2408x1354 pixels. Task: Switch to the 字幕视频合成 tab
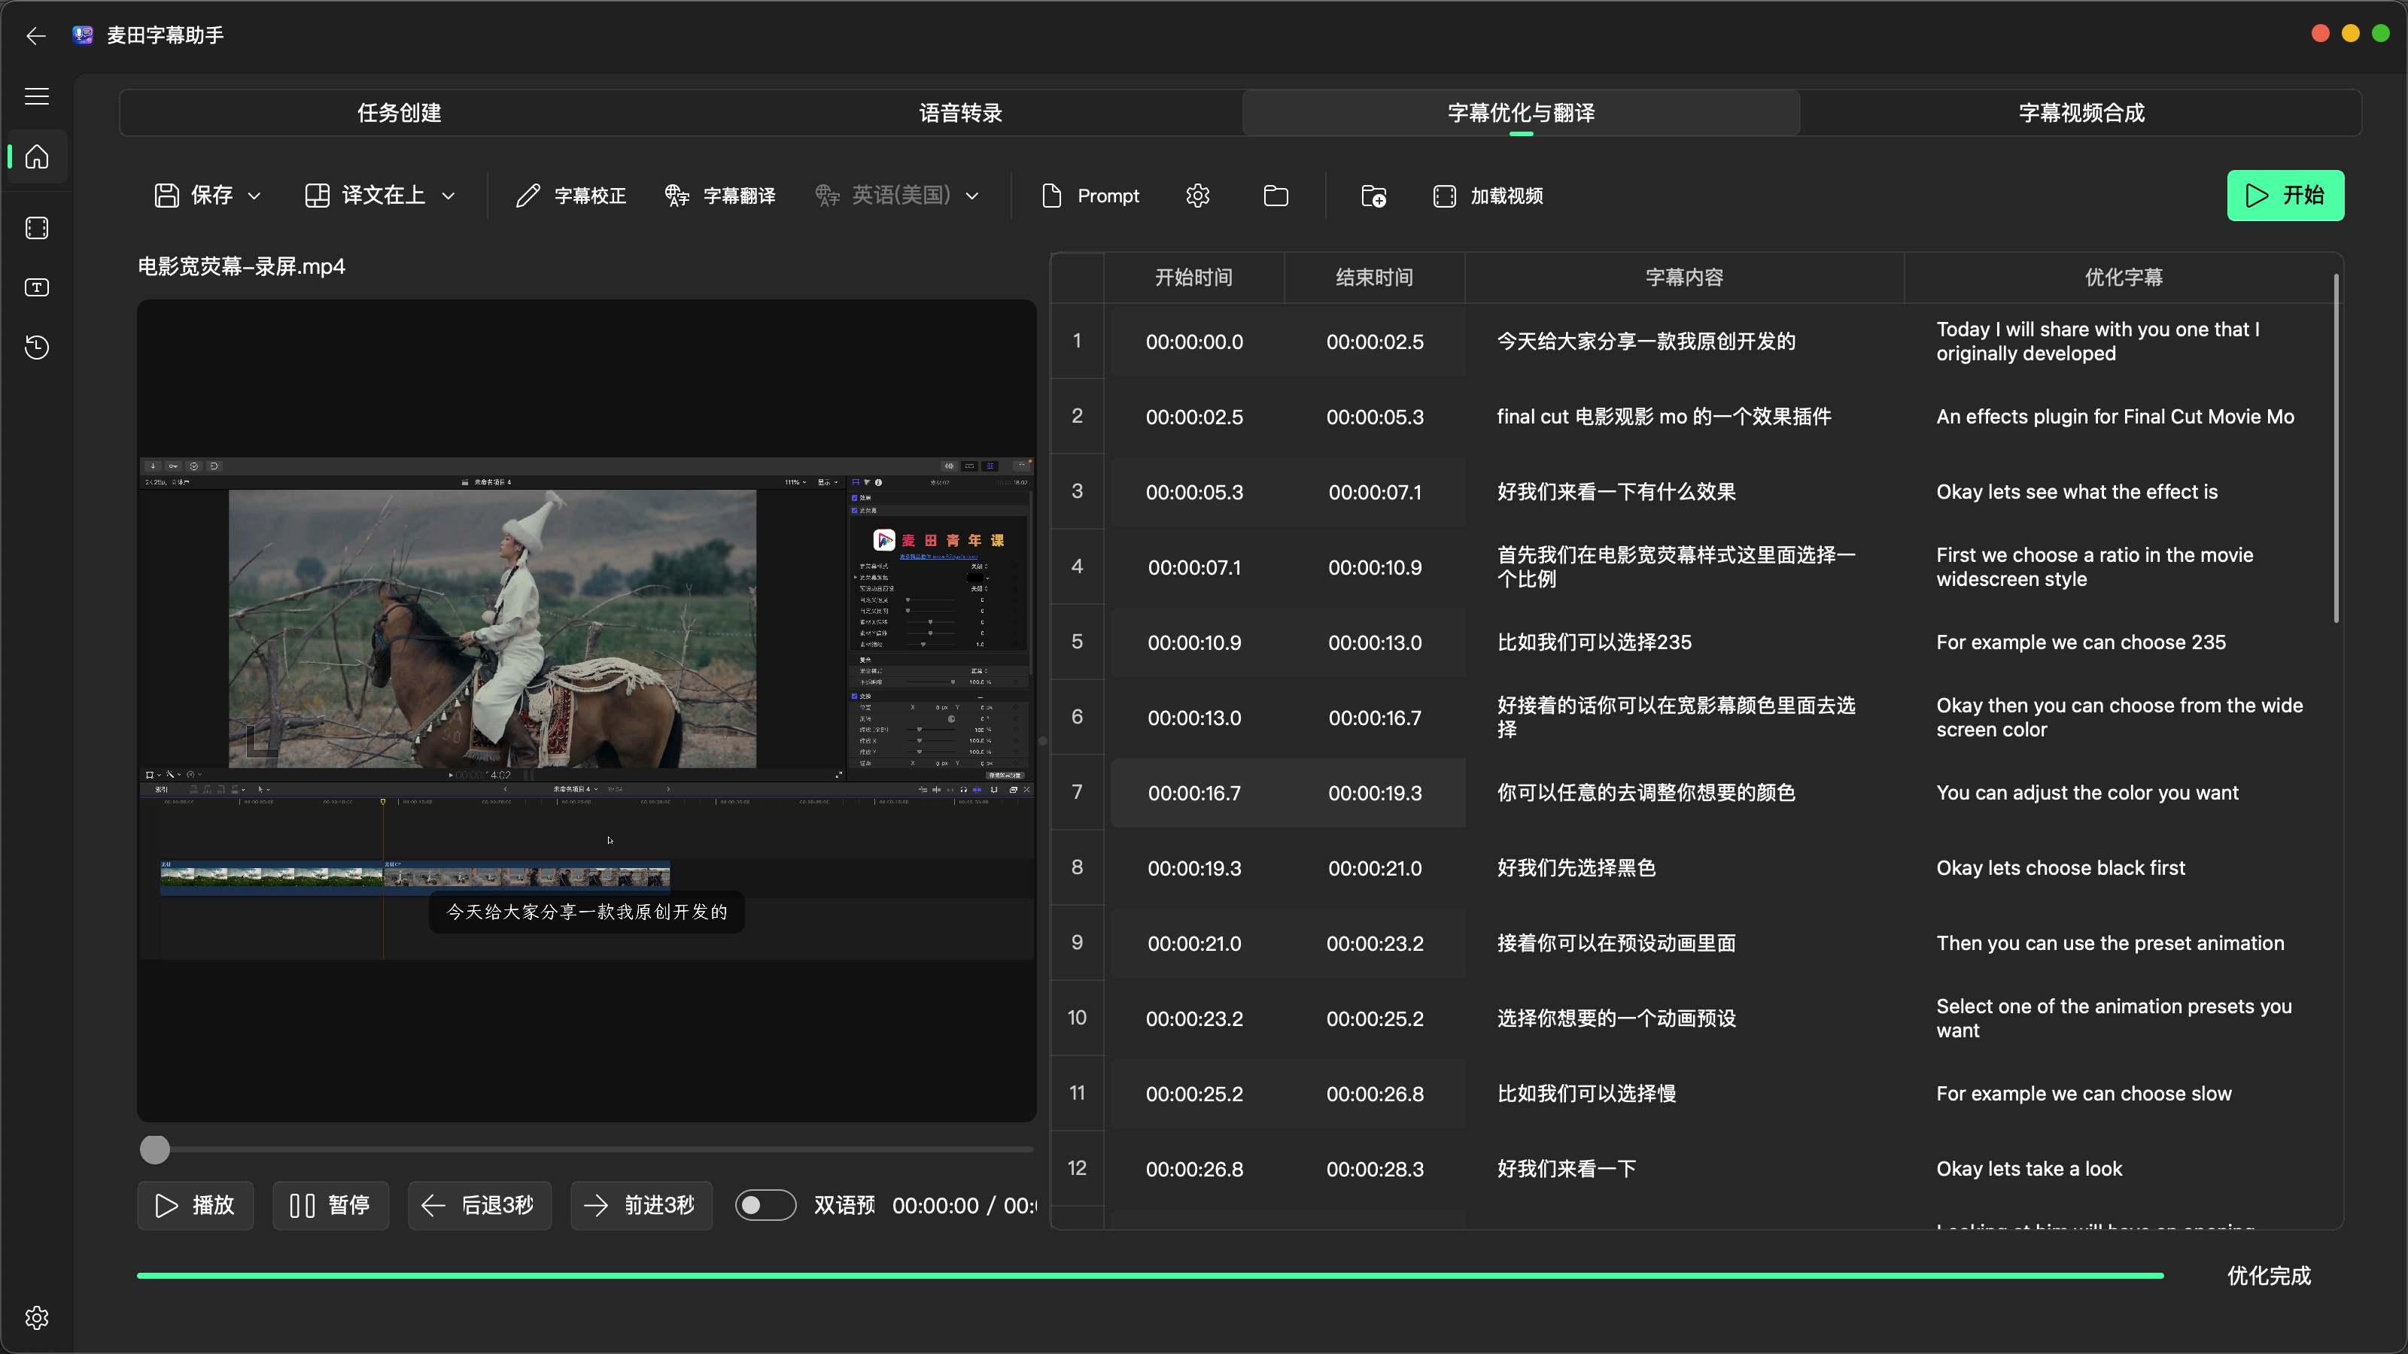(2081, 113)
